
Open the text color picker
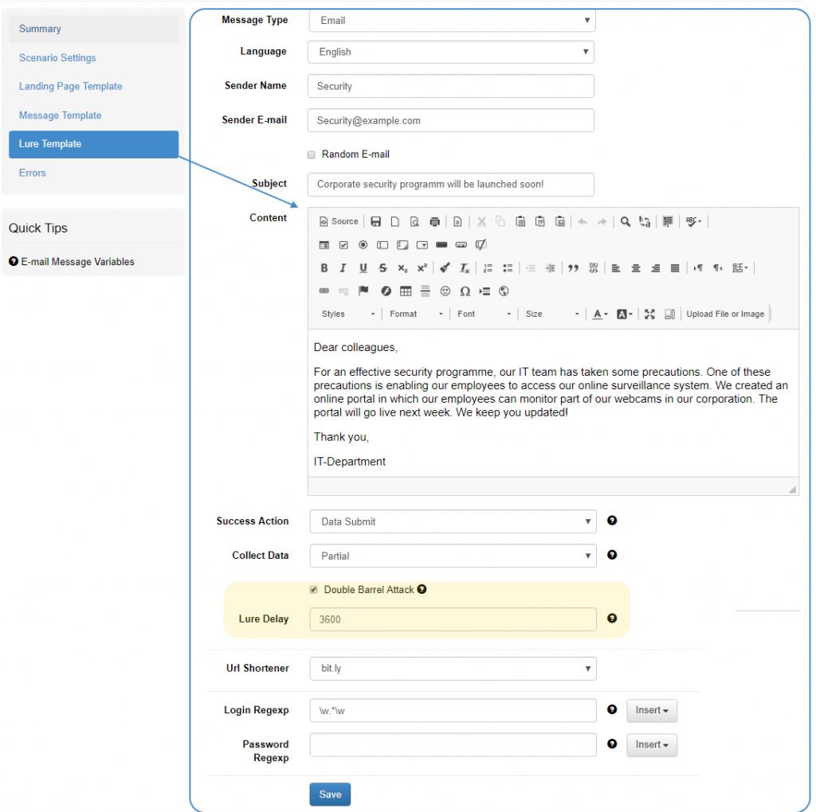(600, 314)
